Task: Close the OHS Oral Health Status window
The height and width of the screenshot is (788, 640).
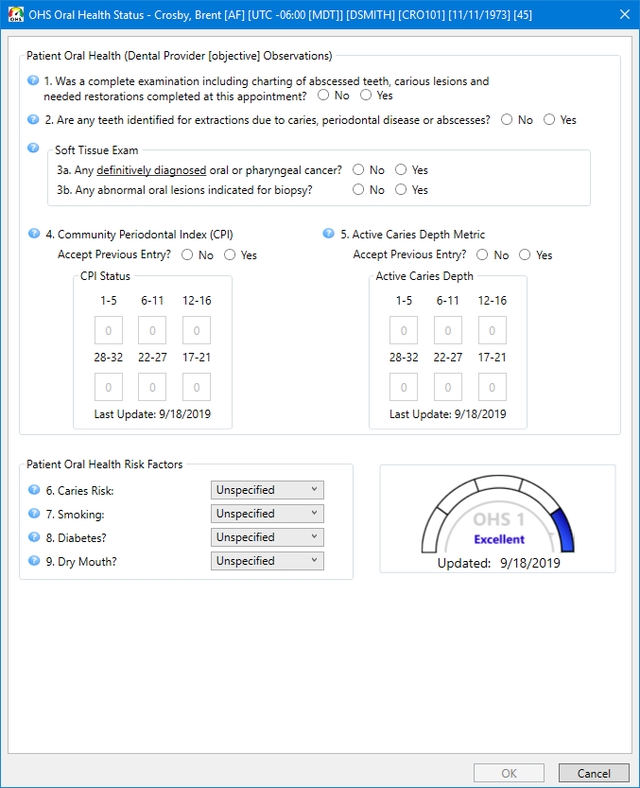Action: 625,14
